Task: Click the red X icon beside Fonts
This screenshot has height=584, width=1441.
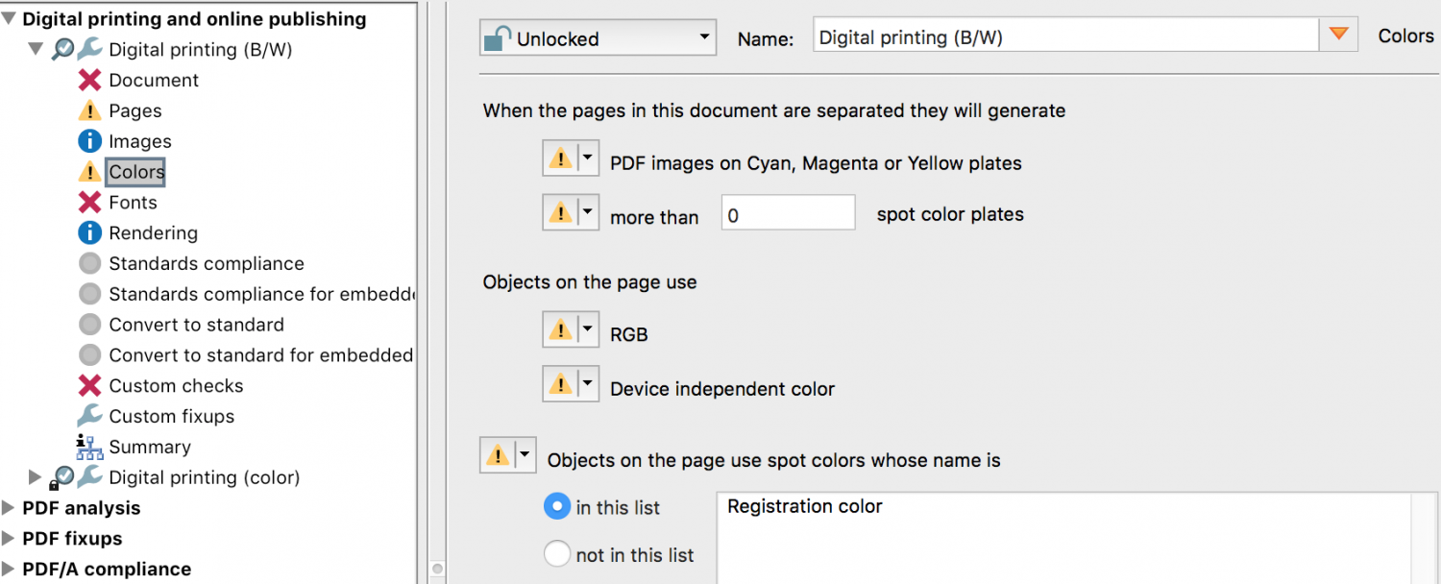Action: [x=89, y=203]
